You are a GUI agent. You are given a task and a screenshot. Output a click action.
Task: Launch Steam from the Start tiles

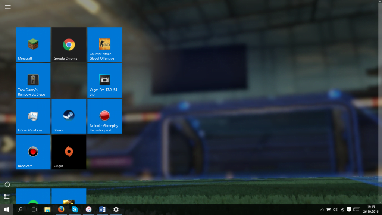[69, 116]
